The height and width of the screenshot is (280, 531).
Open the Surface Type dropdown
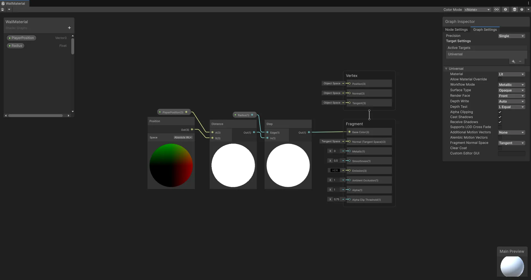(511, 90)
